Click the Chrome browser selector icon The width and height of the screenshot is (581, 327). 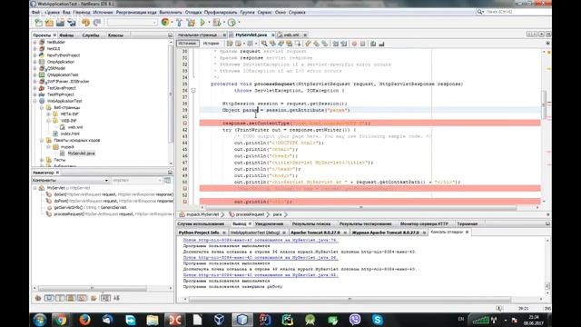pos(165,22)
